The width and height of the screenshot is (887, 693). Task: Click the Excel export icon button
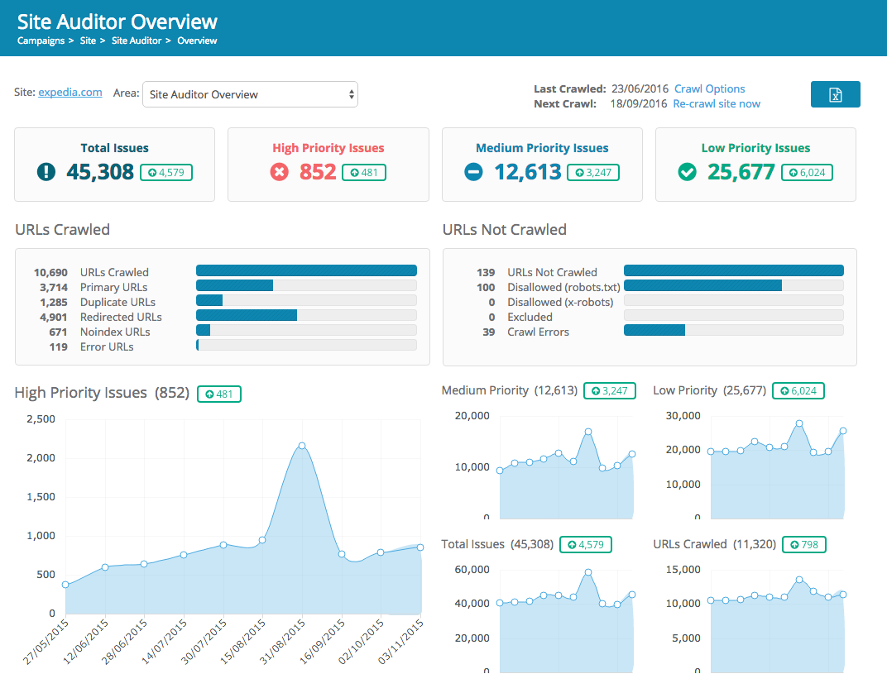pos(835,94)
